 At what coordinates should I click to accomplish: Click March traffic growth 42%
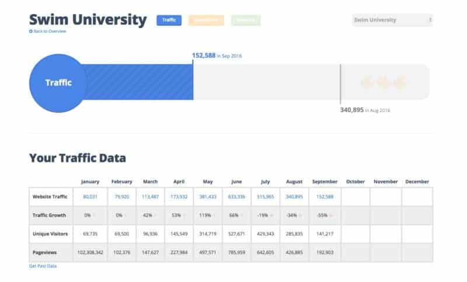click(x=148, y=215)
